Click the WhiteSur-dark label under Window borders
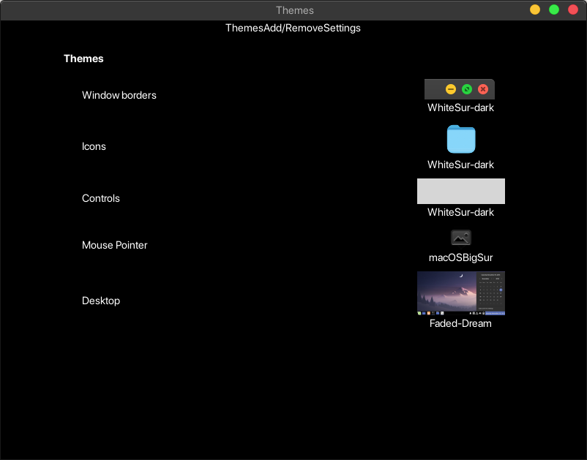 click(x=460, y=108)
